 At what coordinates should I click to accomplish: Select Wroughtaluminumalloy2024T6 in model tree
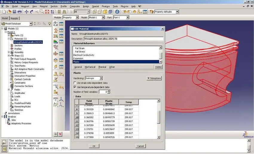(x=28, y=42)
